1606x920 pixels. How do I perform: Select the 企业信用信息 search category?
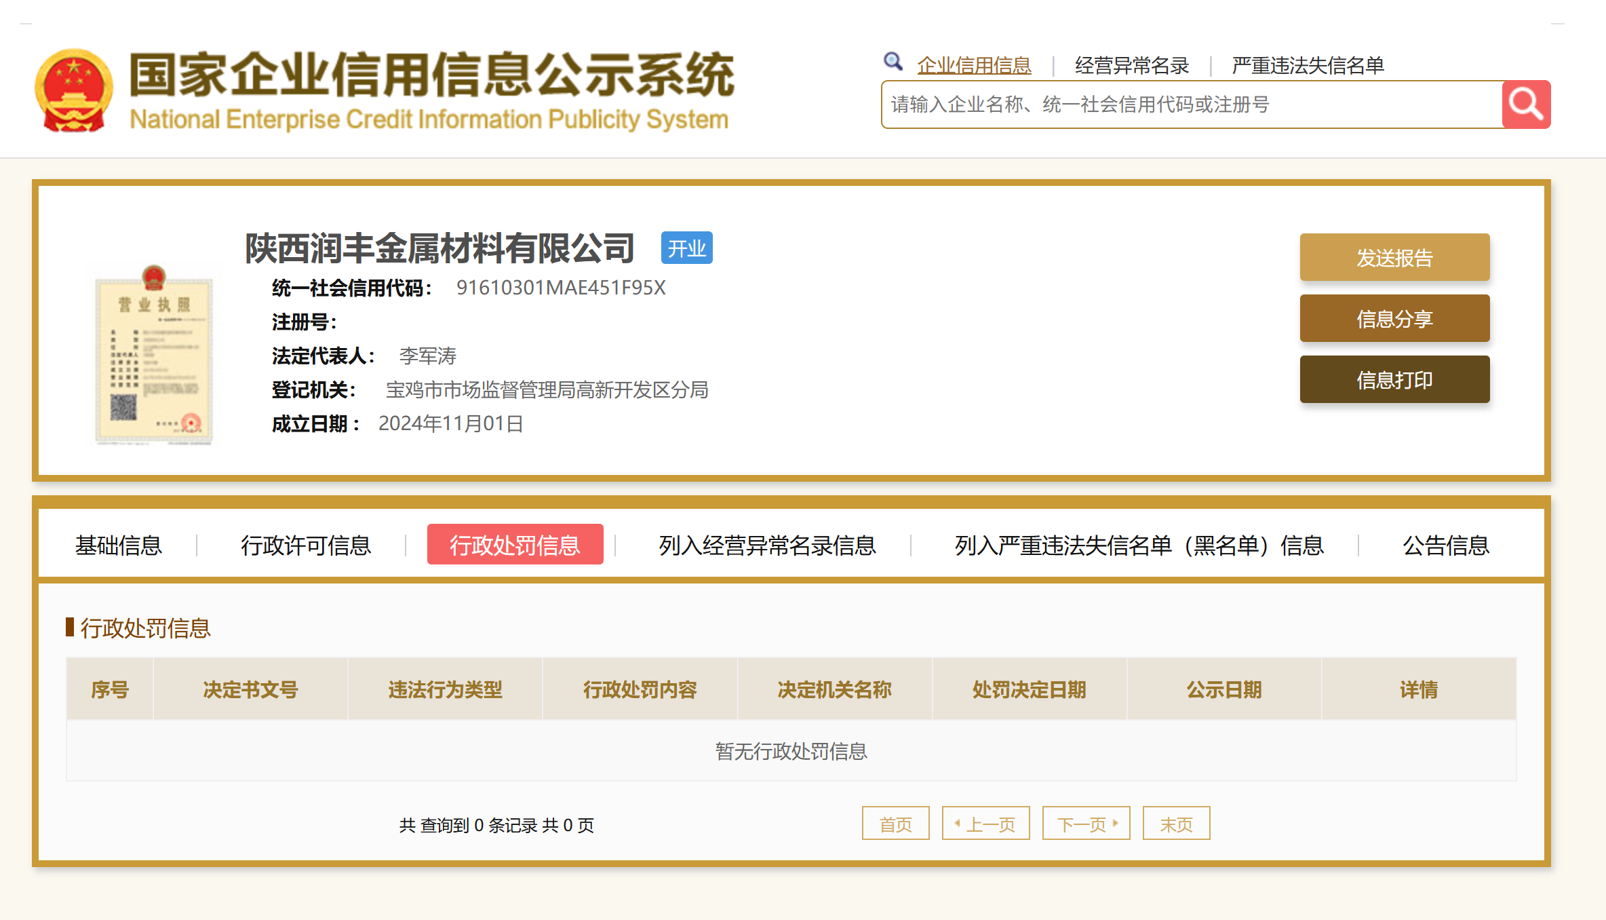974,65
